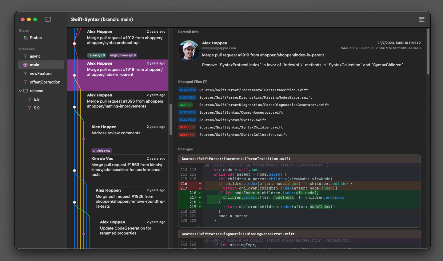Click added diff line 219 return statement

coord(299,207)
